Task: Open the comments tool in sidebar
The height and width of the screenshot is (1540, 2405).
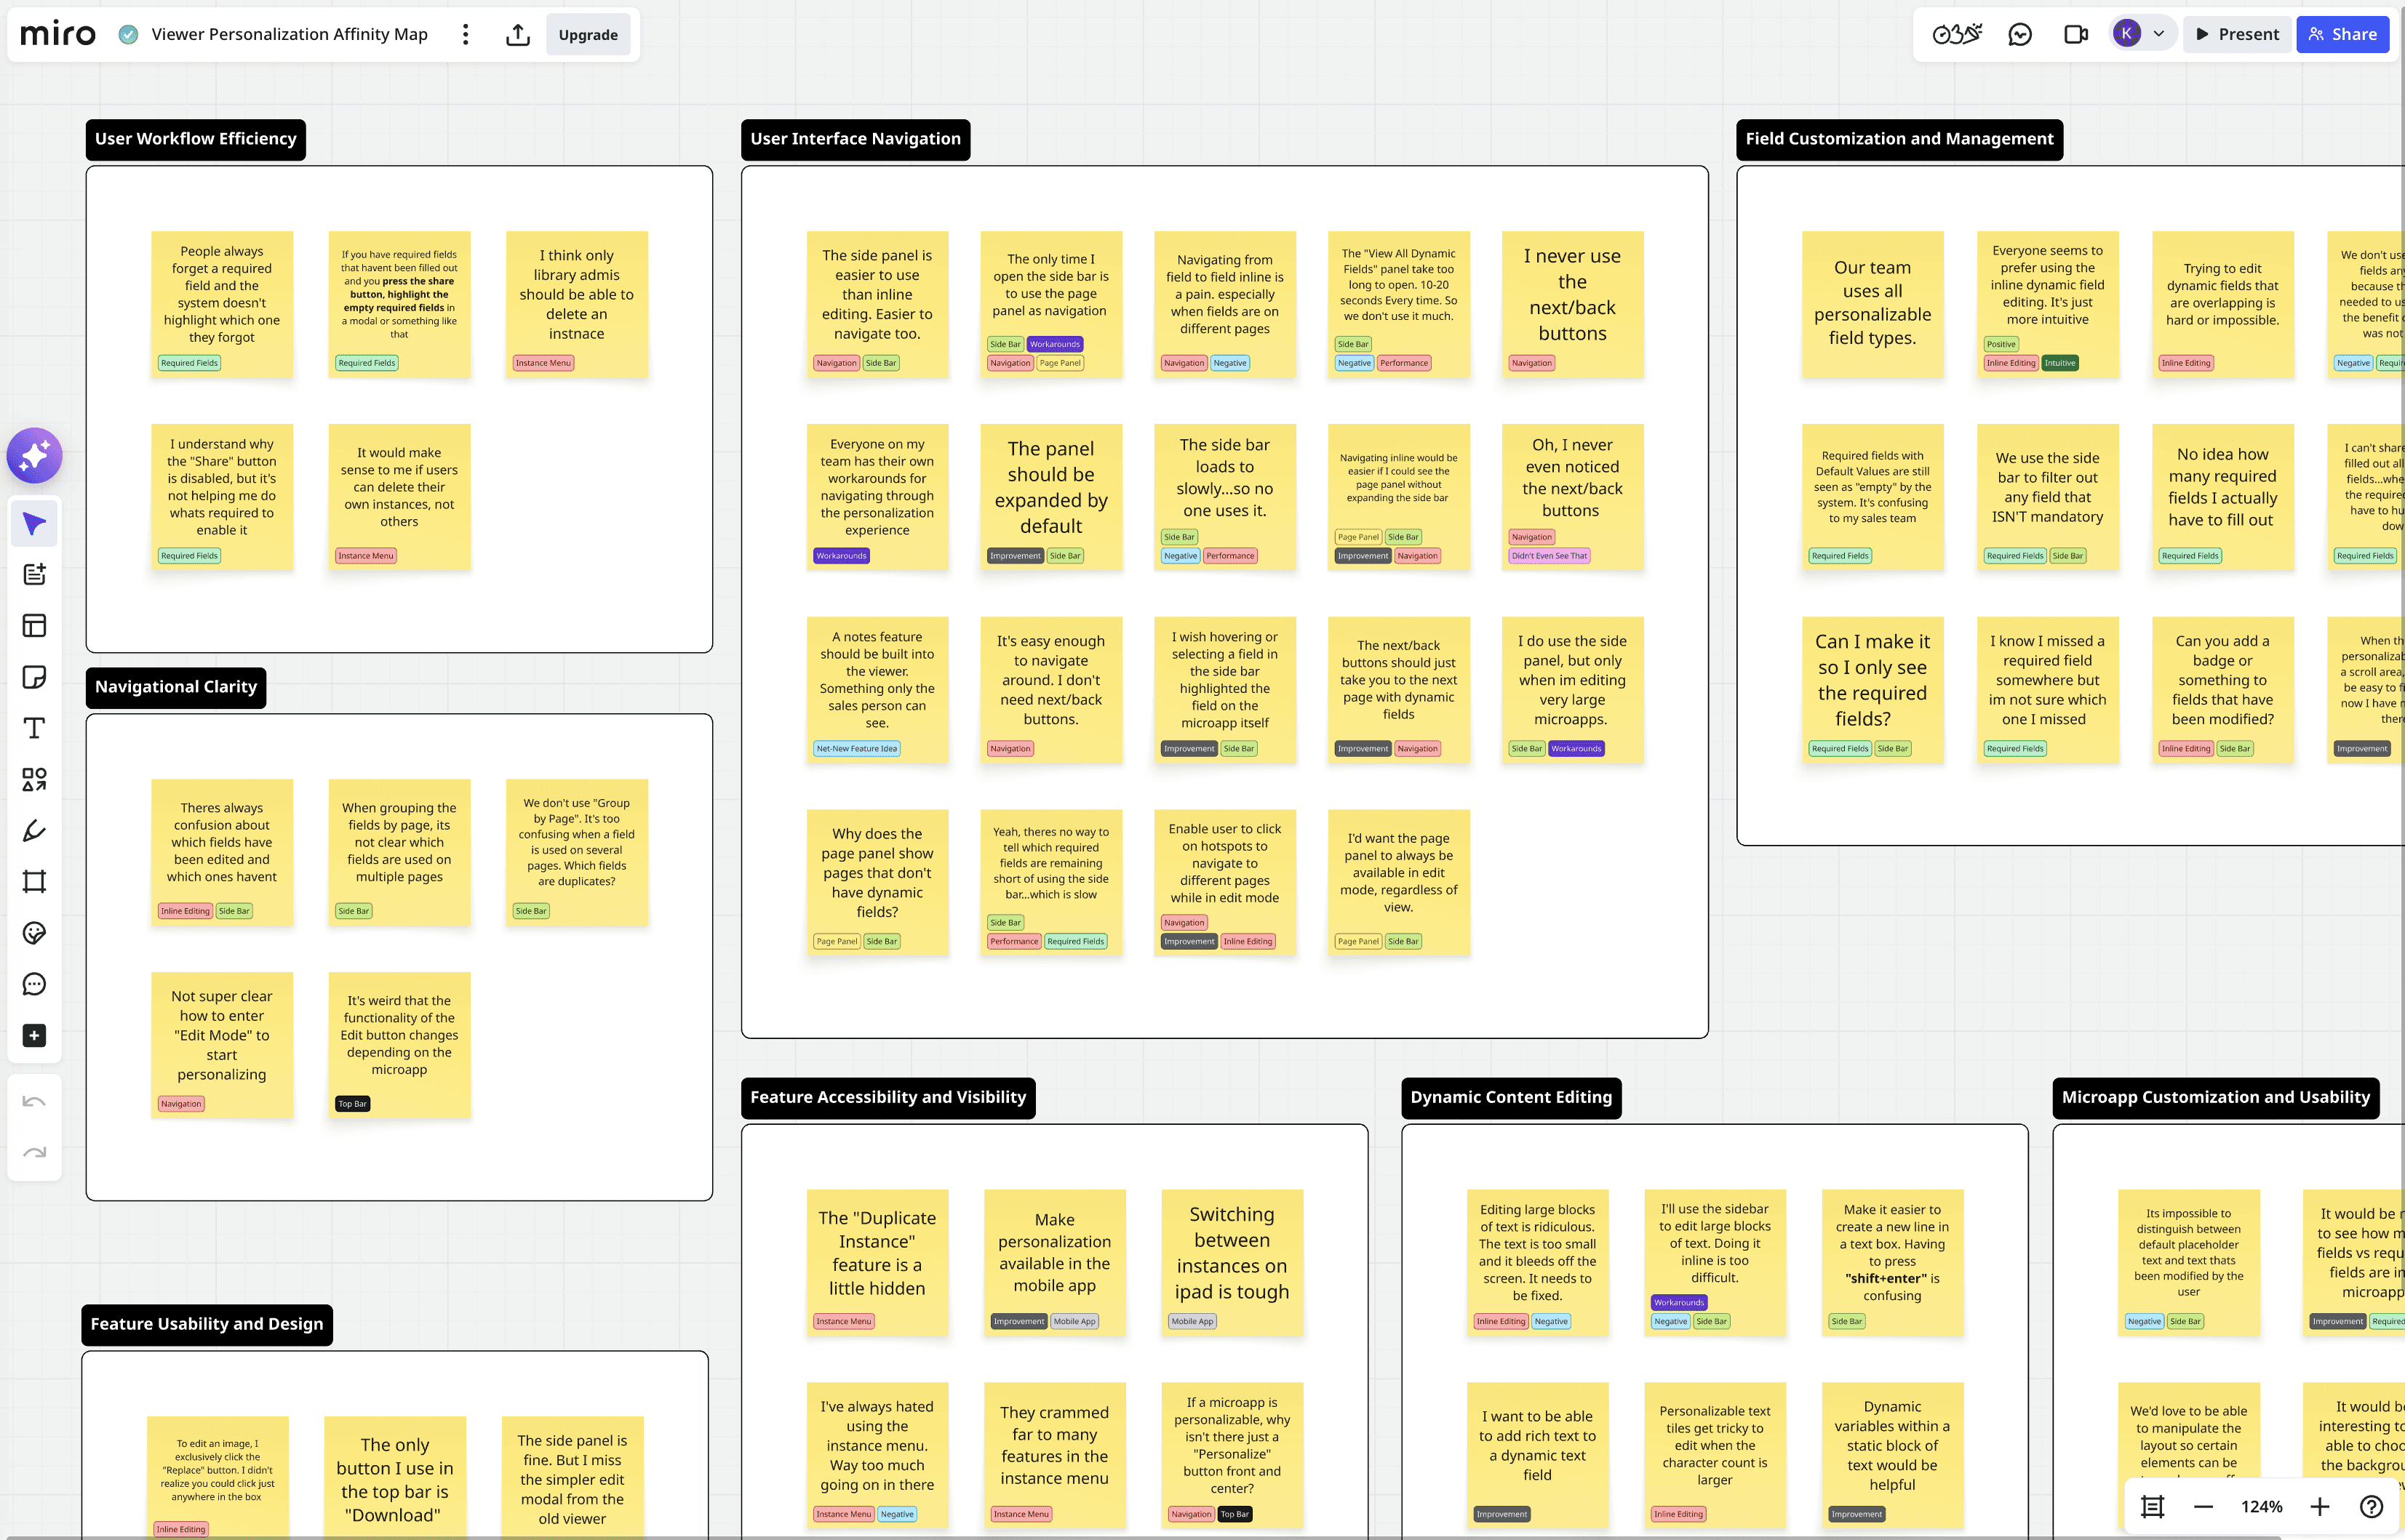Action: 34,984
